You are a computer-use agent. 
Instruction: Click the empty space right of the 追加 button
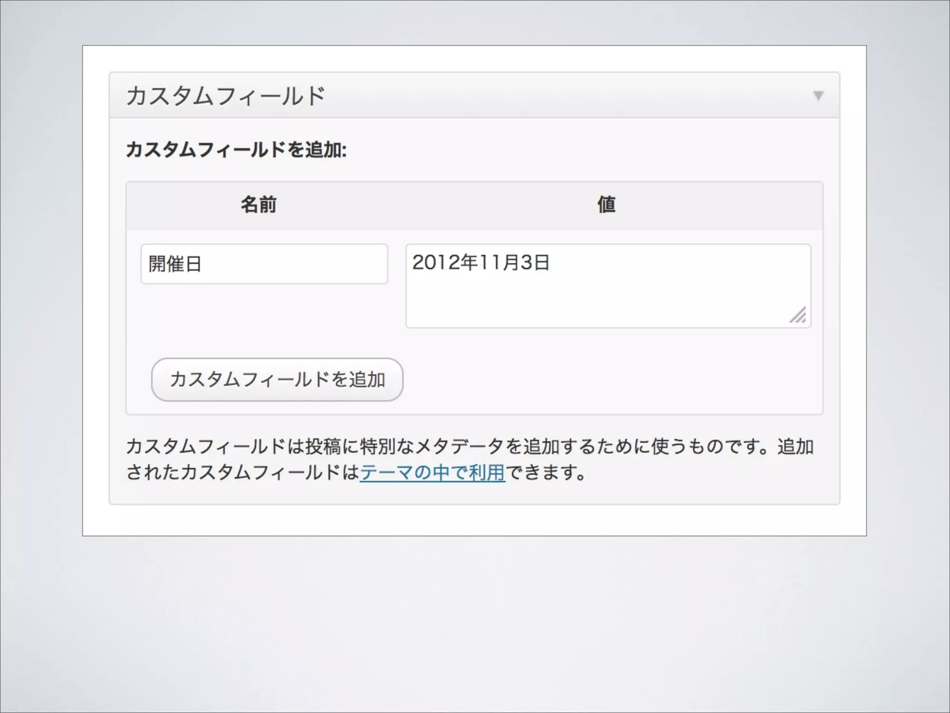(603, 380)
